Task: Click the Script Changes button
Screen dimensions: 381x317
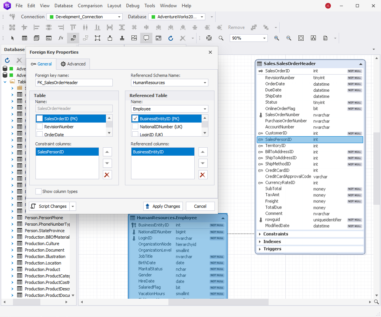Action: click(x=50, y=206)
